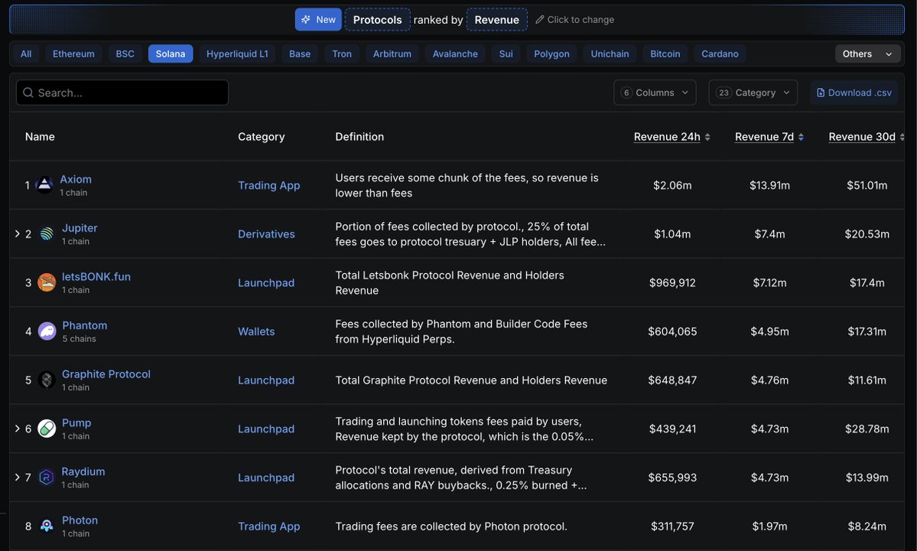Change the Protocols ranking selector
The height and width of the screenshot is (551, 917).
click(377, 19)
